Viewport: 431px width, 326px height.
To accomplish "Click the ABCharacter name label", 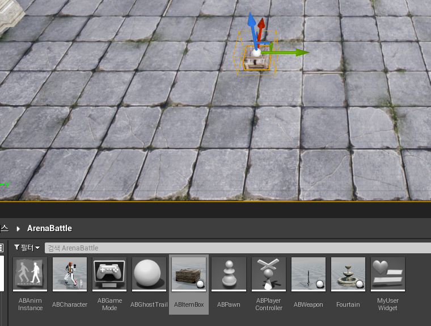I will click(70, 304).
